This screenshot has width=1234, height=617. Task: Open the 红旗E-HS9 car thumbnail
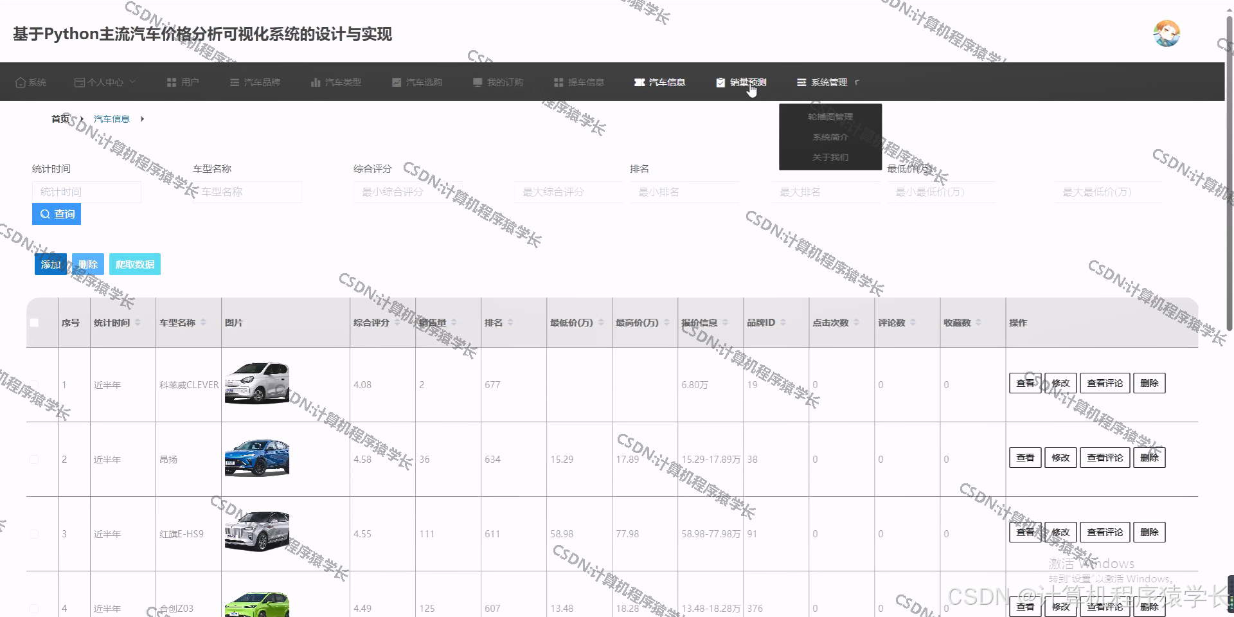pyautogui.click(x=257, y=532)
